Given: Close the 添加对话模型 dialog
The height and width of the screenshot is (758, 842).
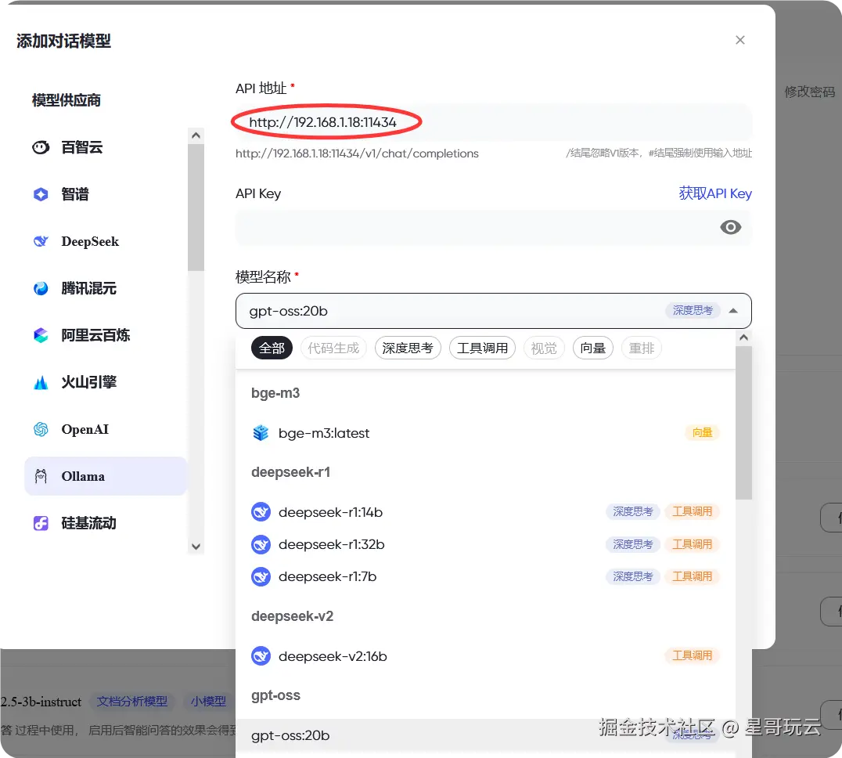Looking at the screenshot, I should (x=740, y=40).
